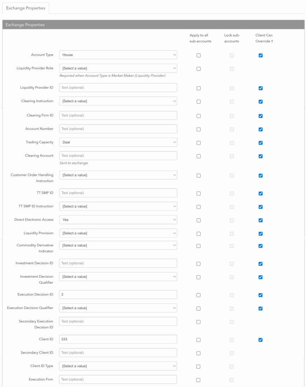Uncheck Client Can Override for Account Type
Image resolution: width=306 pixels, height=387 pixels.
[x=260, y=55]
